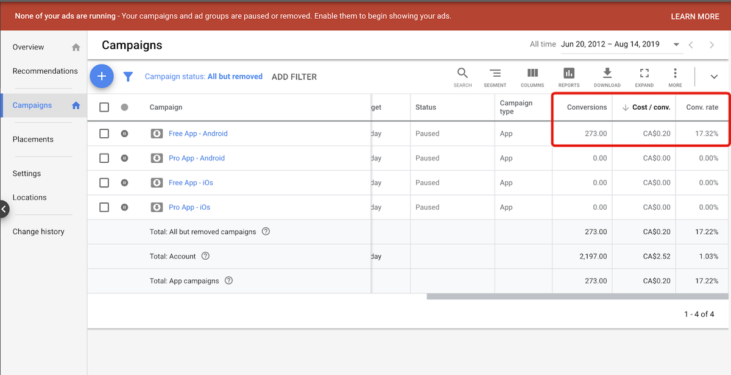Click the Campaign column header
This screenshot has height=375, width=731.
pyautogui.click(x=166, y=107)
